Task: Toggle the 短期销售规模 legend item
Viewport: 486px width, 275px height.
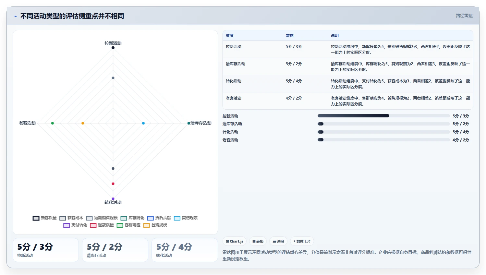Action: (102, 218)
